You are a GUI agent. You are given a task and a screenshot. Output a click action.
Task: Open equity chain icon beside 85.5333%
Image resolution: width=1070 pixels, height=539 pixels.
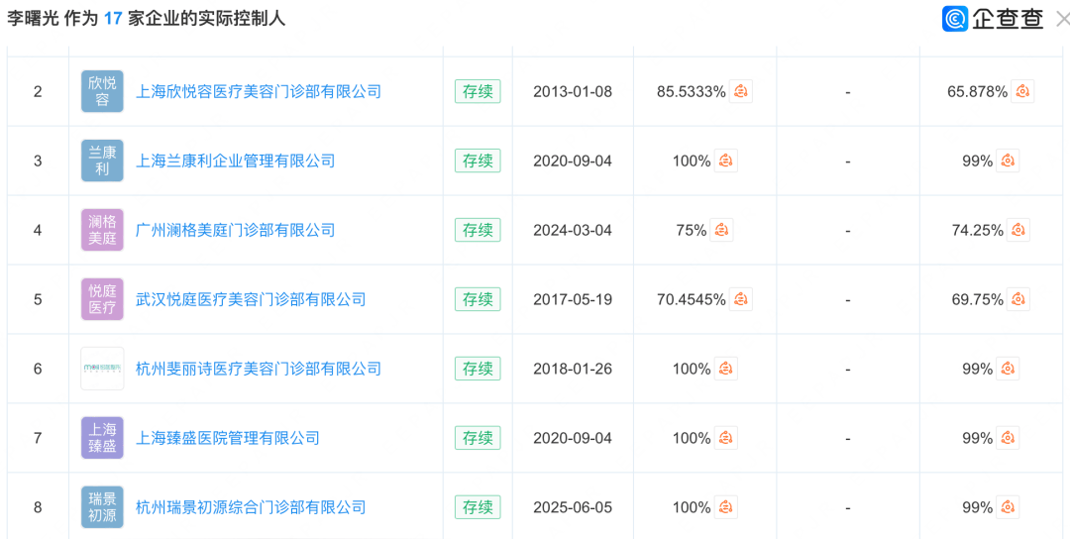pos(741,91)
